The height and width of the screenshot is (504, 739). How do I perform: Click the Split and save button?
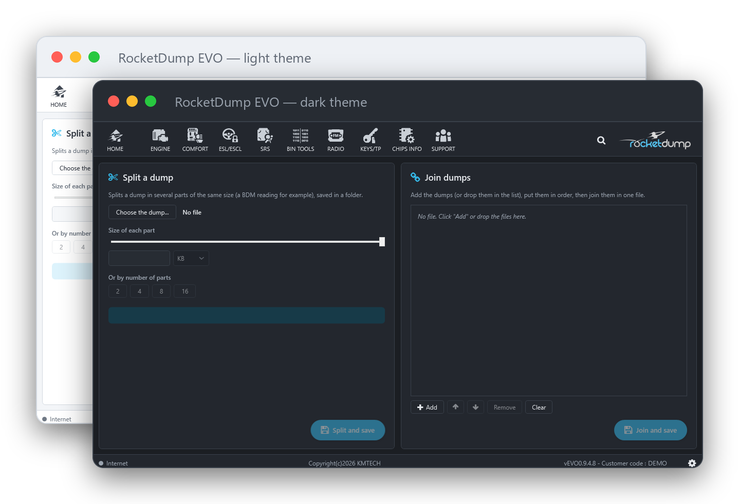tap(348, 430)
